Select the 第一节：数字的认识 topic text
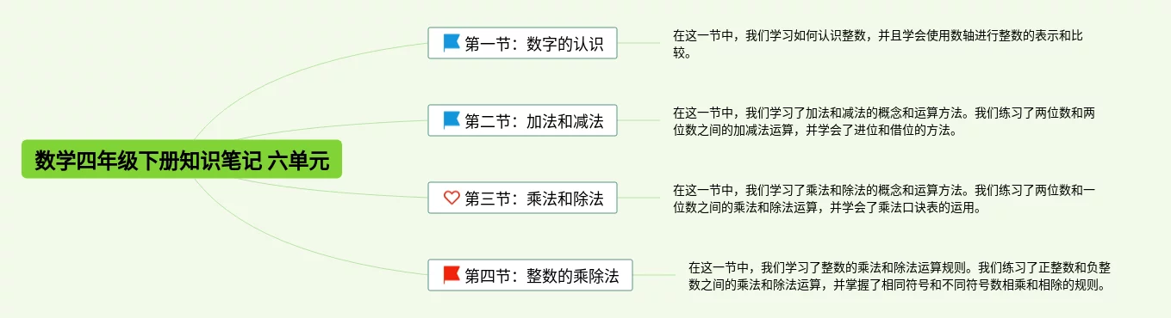 click(x=534, y=43)
